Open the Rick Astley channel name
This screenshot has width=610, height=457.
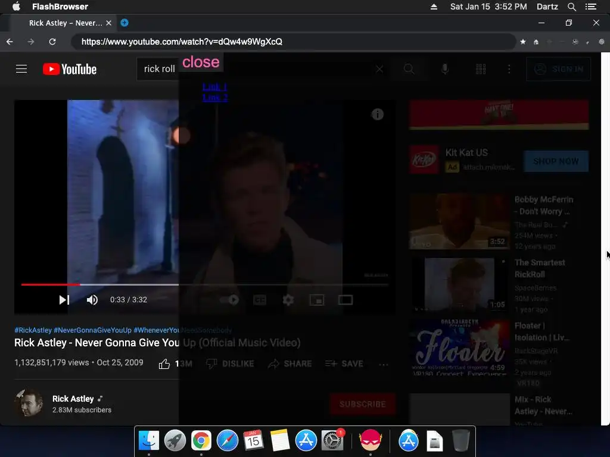(73, 399)
